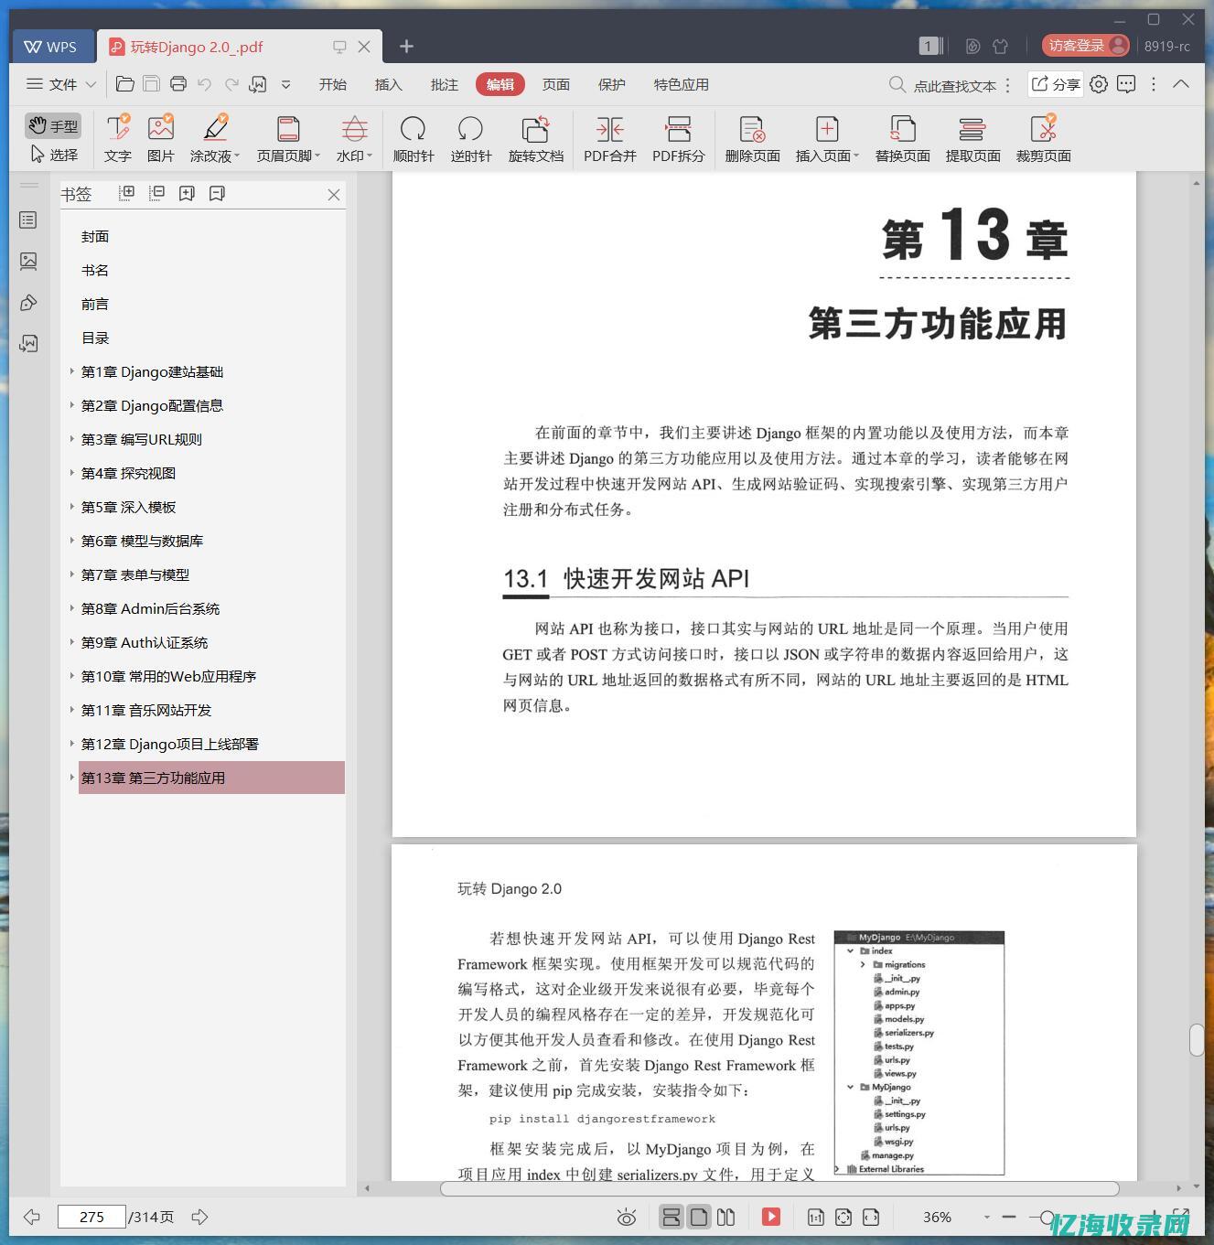Viewport: 1214px width, 1245px height.
Task: Click the delete page icon (删除页面)
Action: (x=752, y=129)
